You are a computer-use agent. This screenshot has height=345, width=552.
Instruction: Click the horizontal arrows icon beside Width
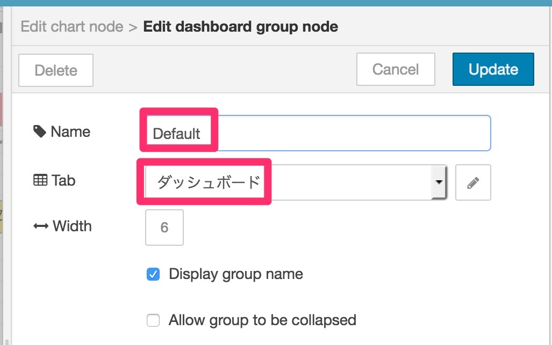pyautogui.click(x=41, y=226)
